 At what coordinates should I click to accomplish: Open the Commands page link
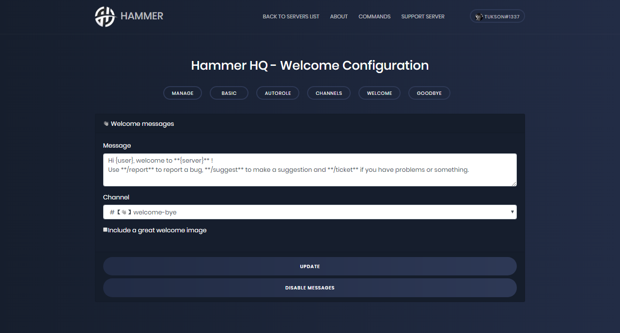(x=374, y=16)
